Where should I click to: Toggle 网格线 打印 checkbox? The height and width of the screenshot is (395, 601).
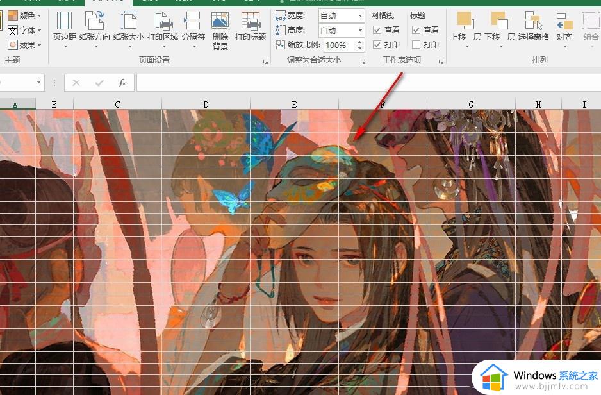[377, 45]
